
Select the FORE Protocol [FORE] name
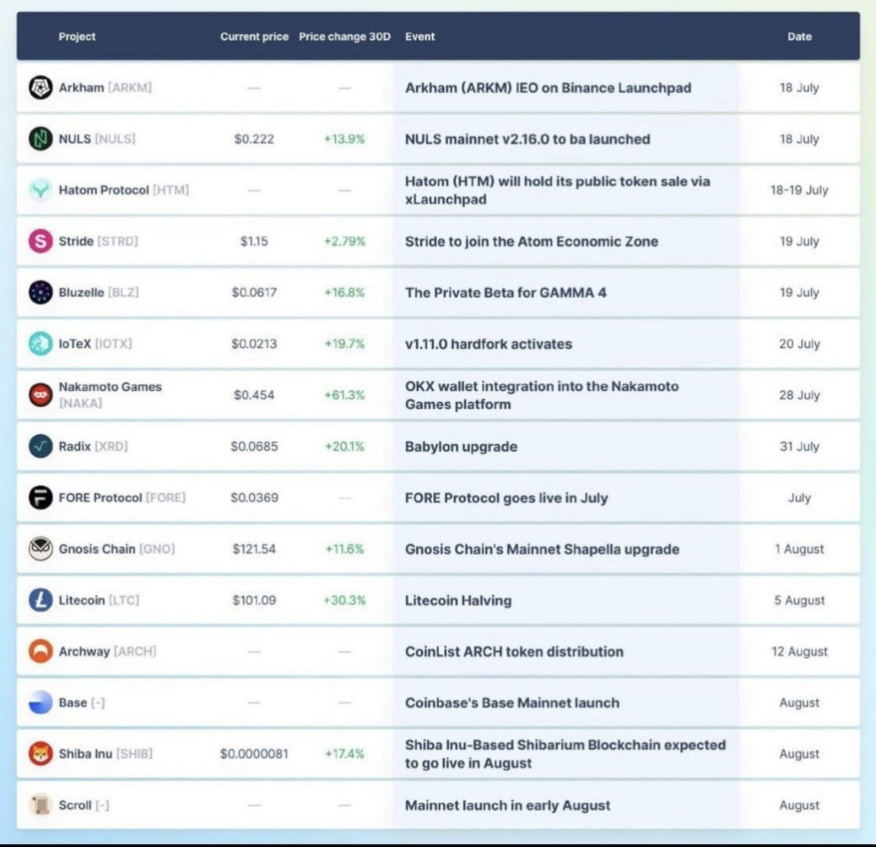(122, 498)
